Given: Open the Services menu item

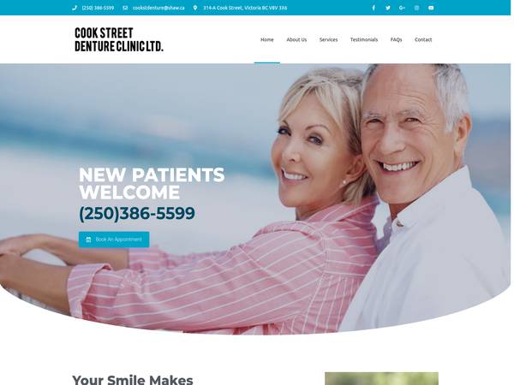Looking at the screenshot, I should 328,39.
